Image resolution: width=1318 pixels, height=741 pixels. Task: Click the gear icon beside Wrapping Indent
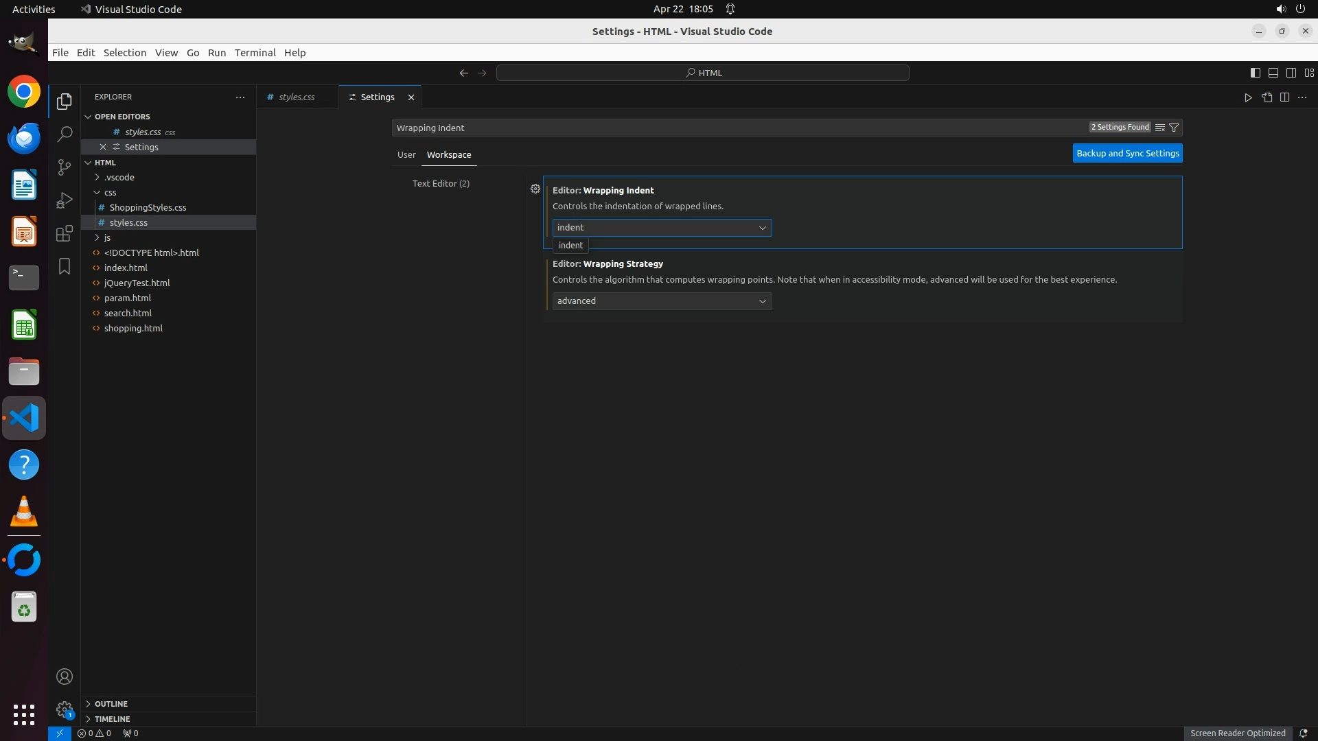[x=535, y=189]
